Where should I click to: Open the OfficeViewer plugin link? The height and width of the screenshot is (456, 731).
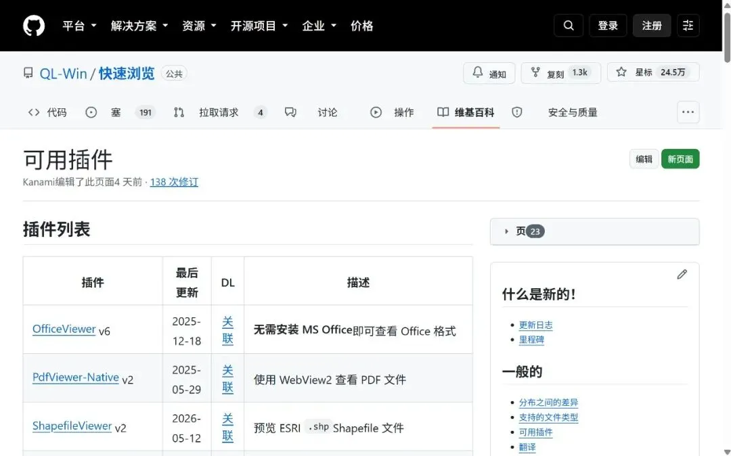(64, 329)
